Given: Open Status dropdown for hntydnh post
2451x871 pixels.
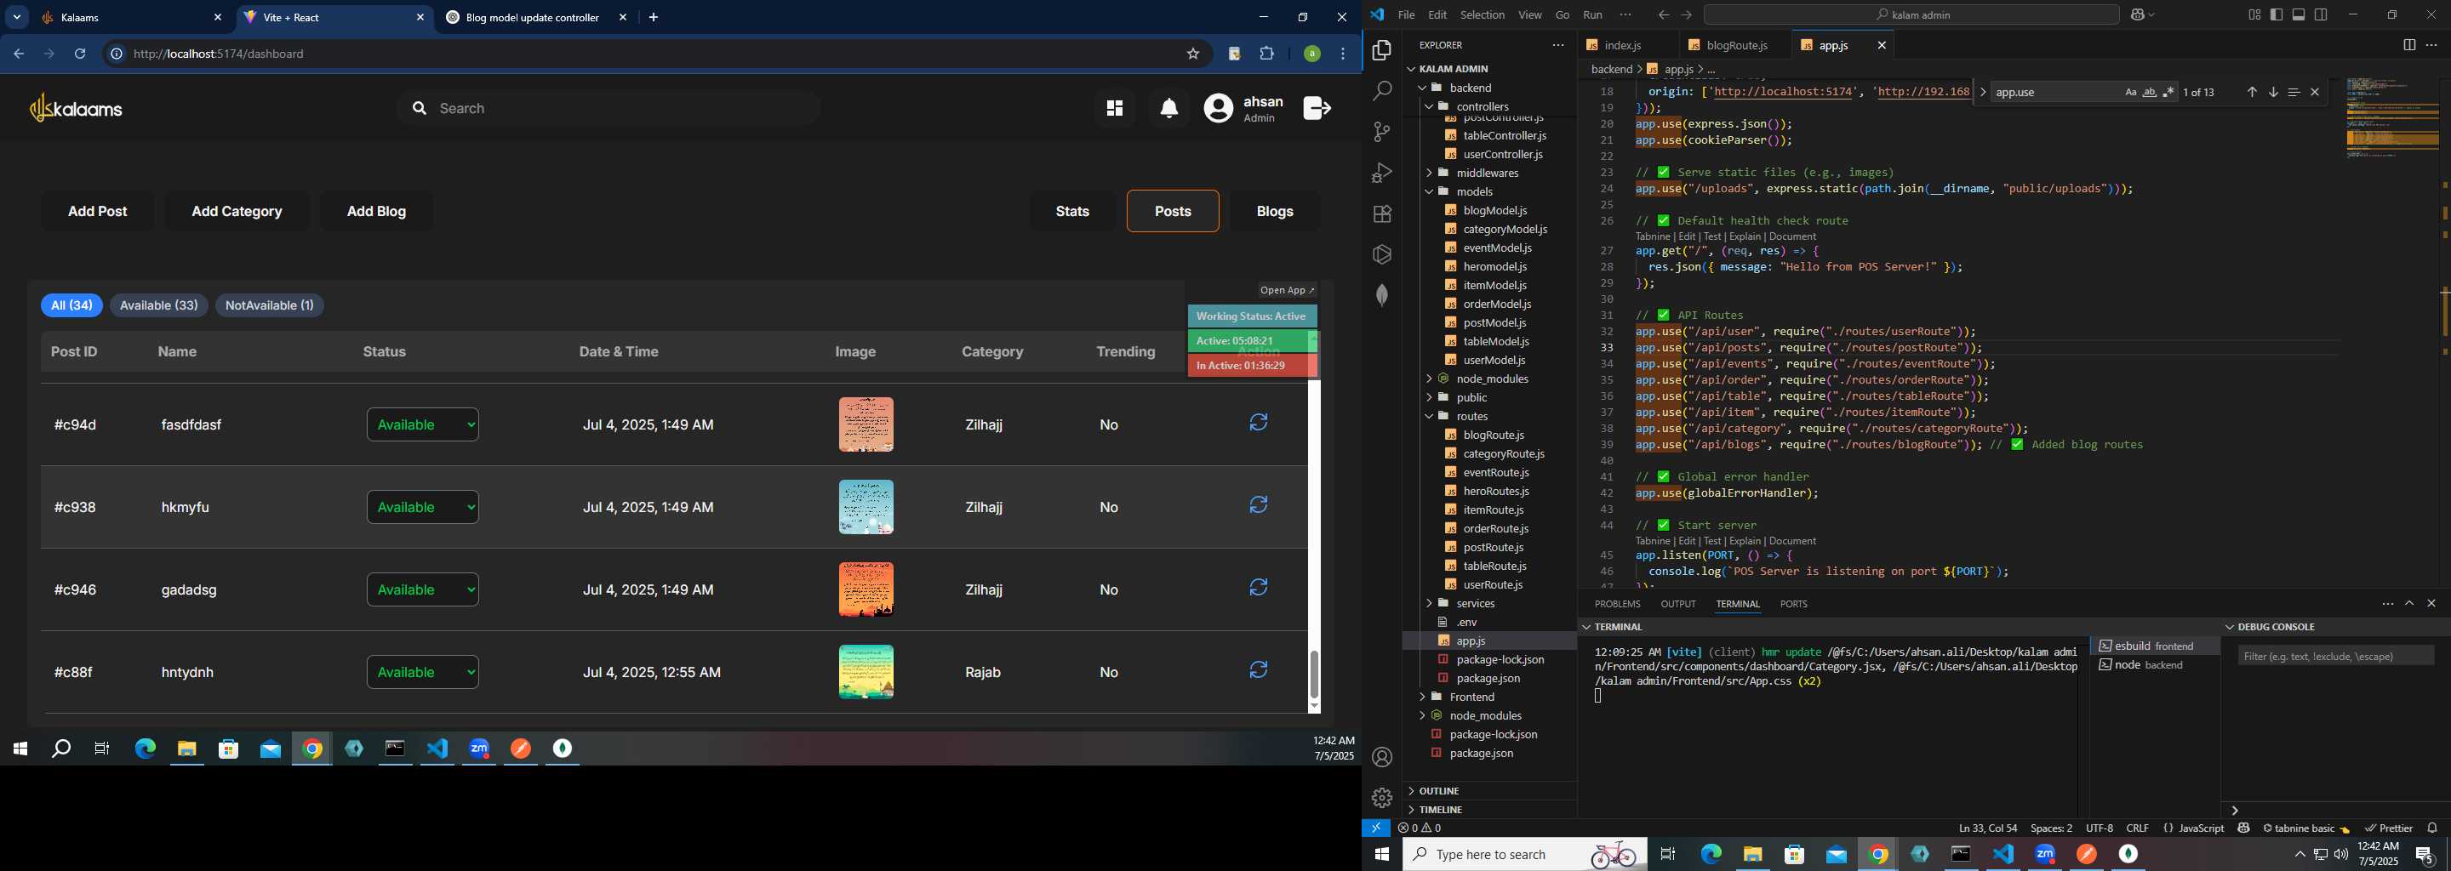Looking at the screenshot, I should click(x=422, y=673).
